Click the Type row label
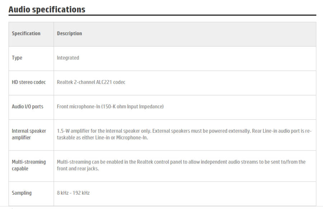The height and width of the screenshot is (209, 323). click(17, 58)
